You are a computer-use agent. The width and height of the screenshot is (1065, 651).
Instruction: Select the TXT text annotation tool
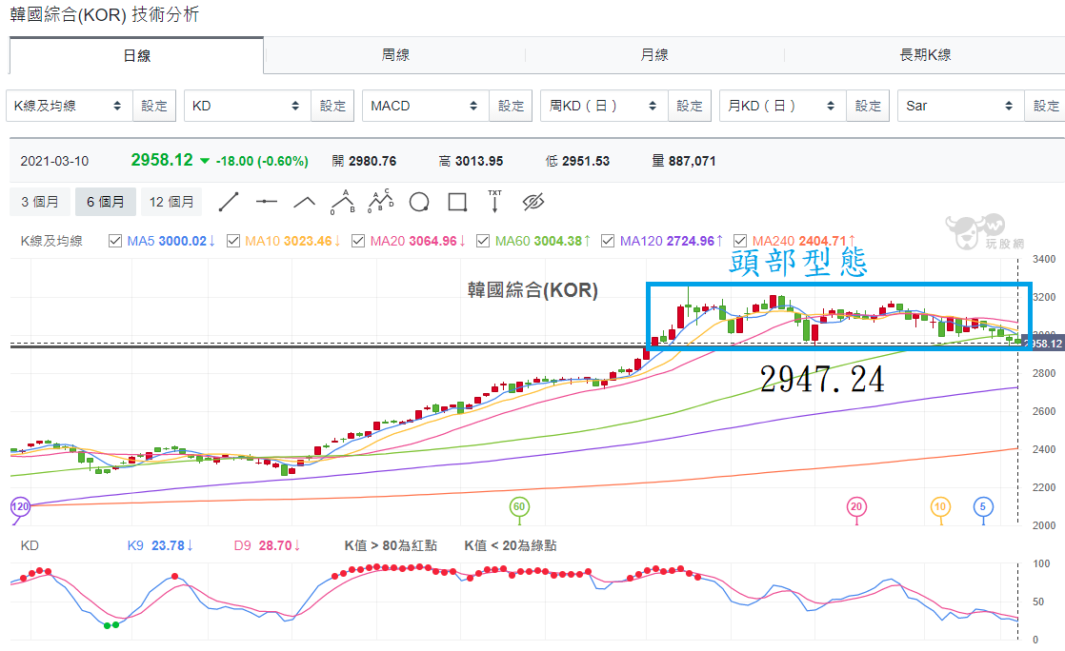[494, 202]
